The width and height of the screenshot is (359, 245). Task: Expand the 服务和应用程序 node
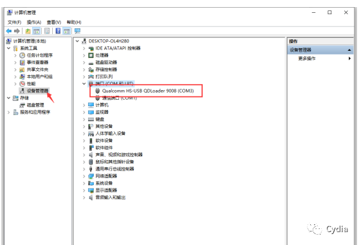click(x=9, y=112)
